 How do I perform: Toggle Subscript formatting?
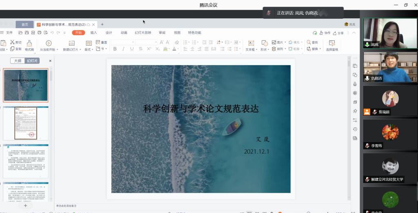coord(158,49)
